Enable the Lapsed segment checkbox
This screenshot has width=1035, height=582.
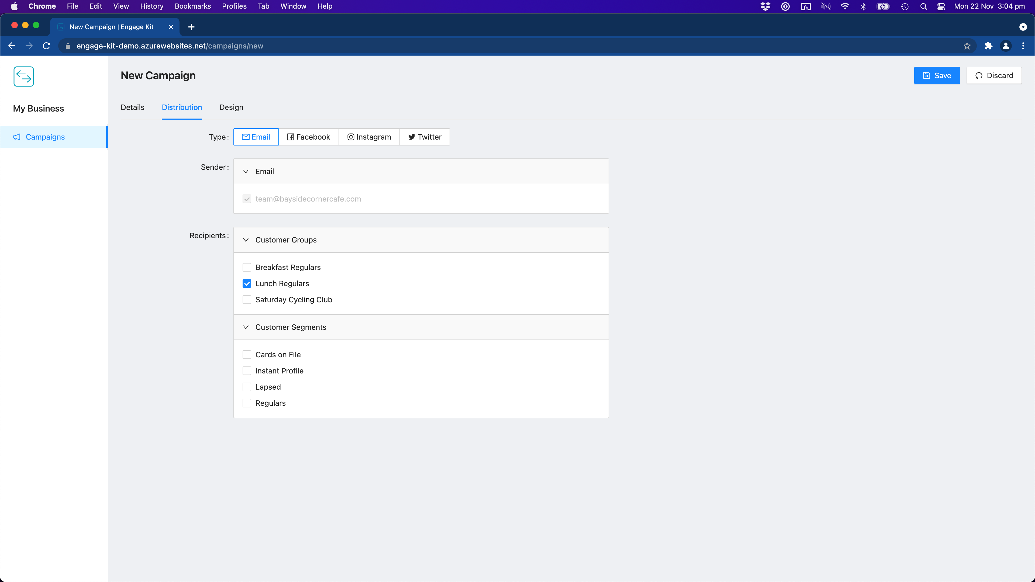(x=247, y=387)
